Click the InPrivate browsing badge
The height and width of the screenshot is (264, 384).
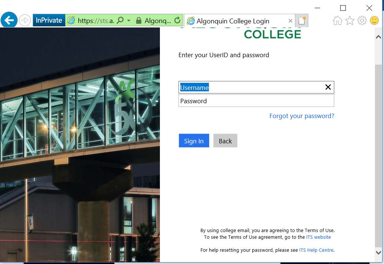49,21
